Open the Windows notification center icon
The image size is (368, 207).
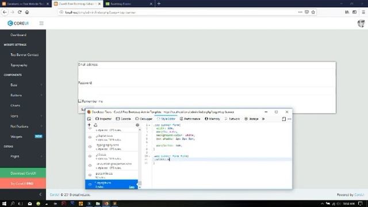361,204
